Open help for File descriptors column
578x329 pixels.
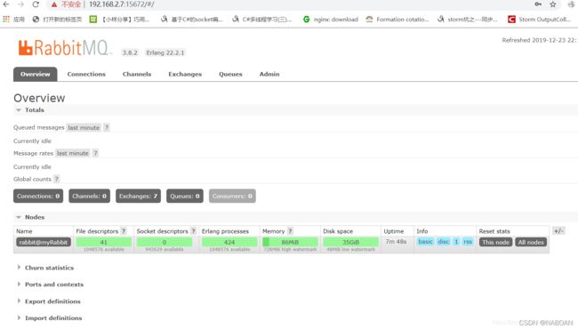[124, 231]
